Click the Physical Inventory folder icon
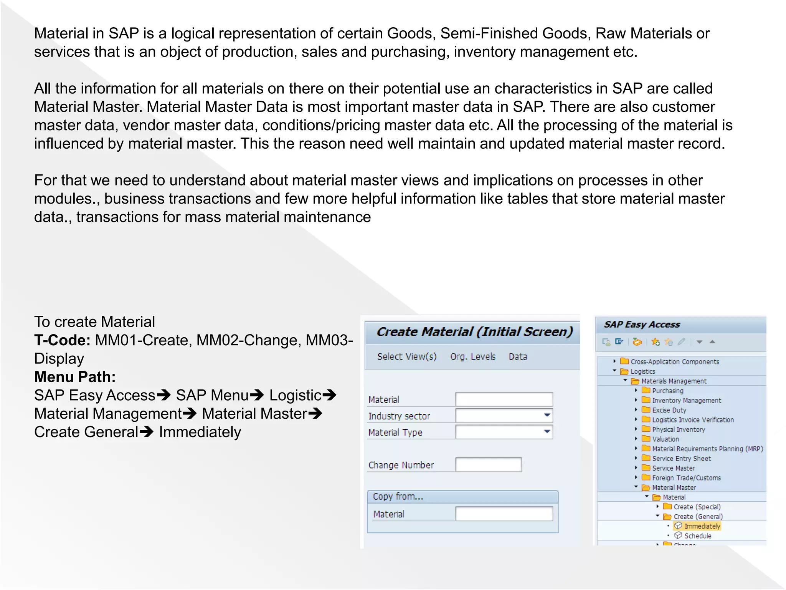The height and width of the screenshot is (590, 786). click(x=646, y=429)
